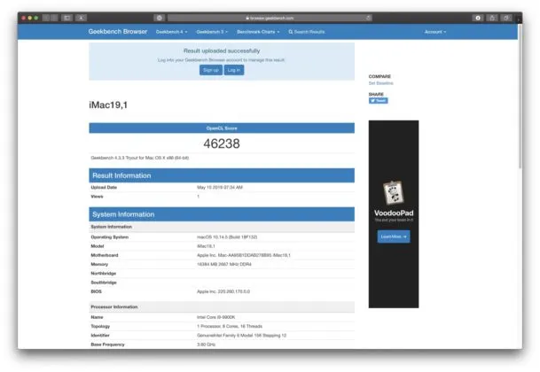540x372 pixels.
Task: Select the score value 46238
Action: (222, 143)
